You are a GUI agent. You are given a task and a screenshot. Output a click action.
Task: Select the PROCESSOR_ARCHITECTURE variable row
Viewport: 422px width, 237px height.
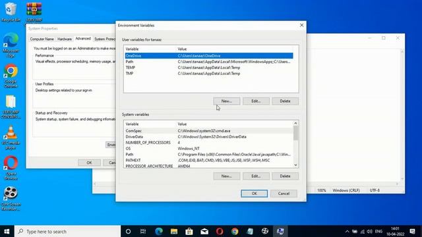[209, 166]
